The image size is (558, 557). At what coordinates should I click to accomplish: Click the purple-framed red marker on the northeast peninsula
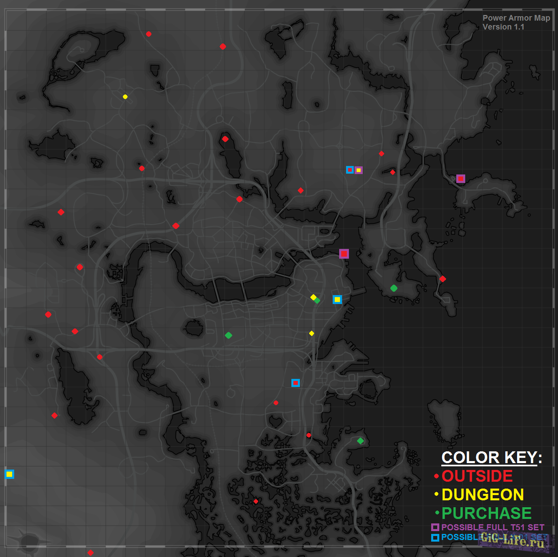click(x=460, y=179)
